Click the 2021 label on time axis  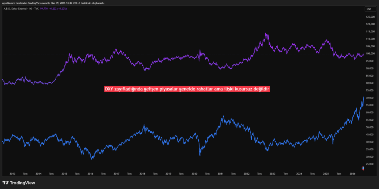point(221,173)
